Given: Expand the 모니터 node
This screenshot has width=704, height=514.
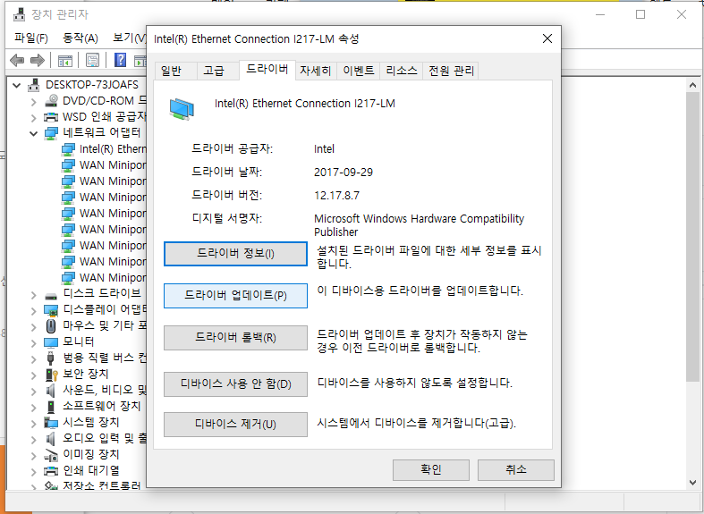Looking at the screenshot, I should pos(34,343).
